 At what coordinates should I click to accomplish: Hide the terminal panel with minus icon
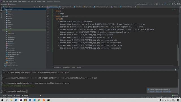coord(178,70)
